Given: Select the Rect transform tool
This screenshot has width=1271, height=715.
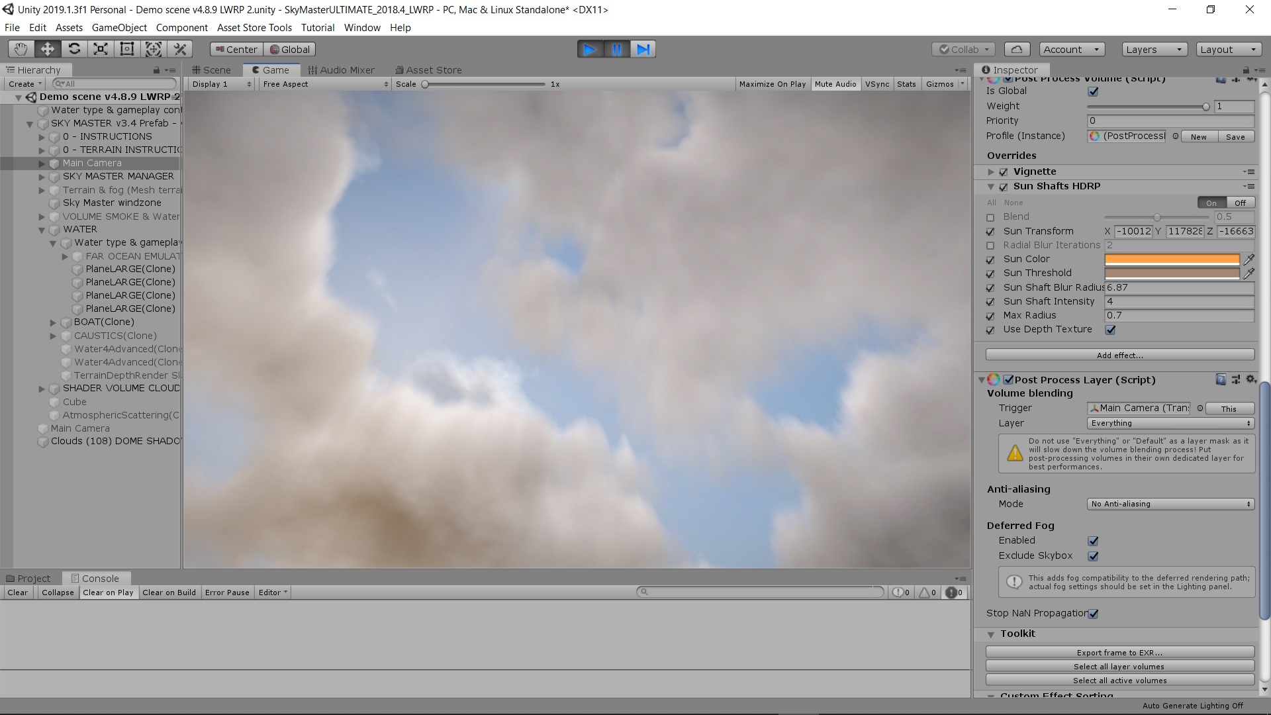Looking at the screenshot, I should pyautogui.click(x=126, y=48).
